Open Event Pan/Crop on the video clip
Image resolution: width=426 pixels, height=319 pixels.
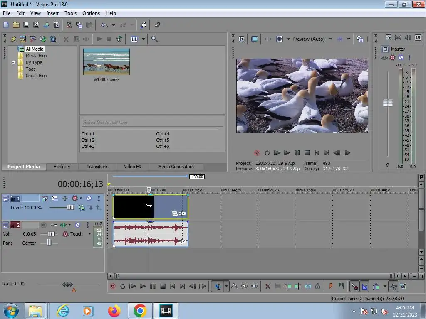click(x=175, y=213)
